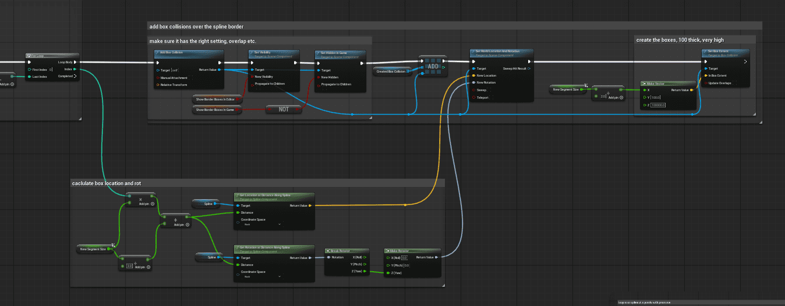The height and width of the screenshot is (306, 785).
Task: Click Break Rotator X (Roll) output pin
Action: [x=364, y=257]
